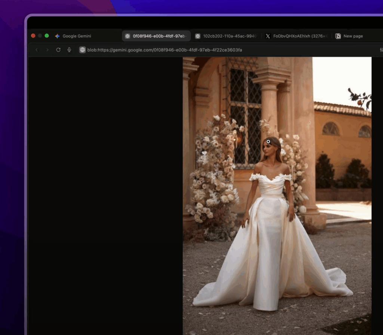This screenshot has height=335, width=383.
Task: Enter full screen with the green button
Action: tap(47, 36)
